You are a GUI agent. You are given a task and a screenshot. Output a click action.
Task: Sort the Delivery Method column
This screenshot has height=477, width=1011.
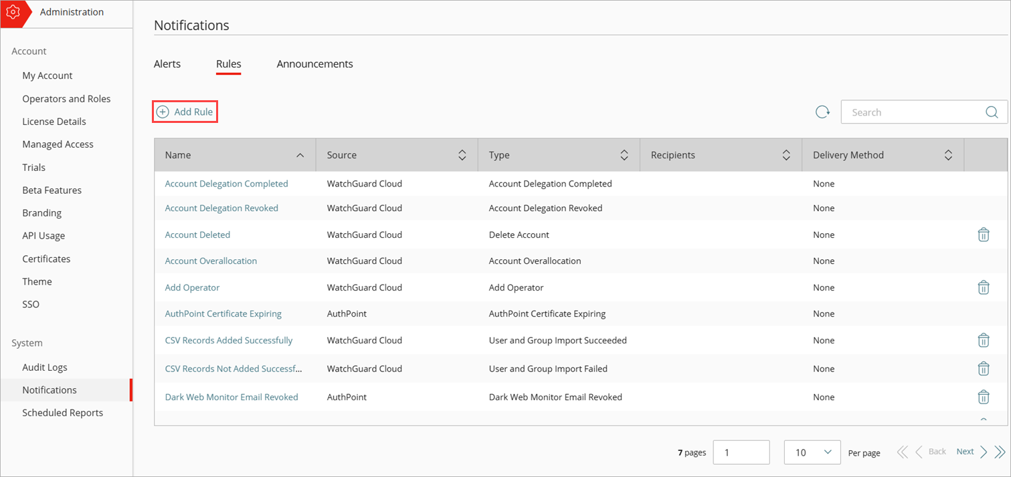[948, 154]
